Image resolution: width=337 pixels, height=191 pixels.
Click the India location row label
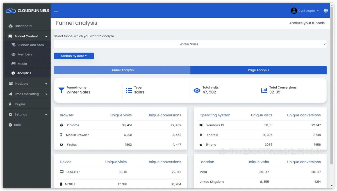click(x=203, y=172)
